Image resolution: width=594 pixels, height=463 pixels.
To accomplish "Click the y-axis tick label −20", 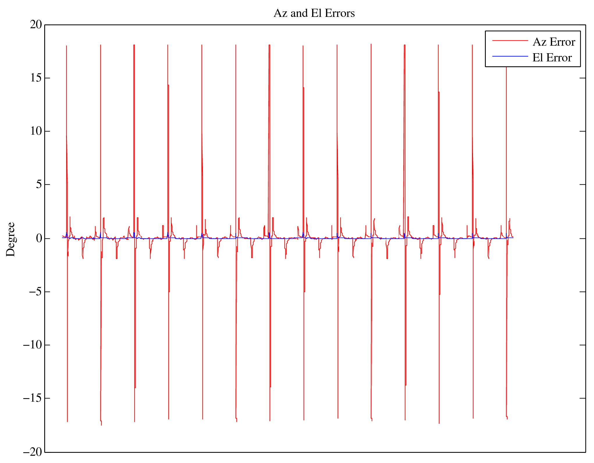I will [x=33, y=452].
